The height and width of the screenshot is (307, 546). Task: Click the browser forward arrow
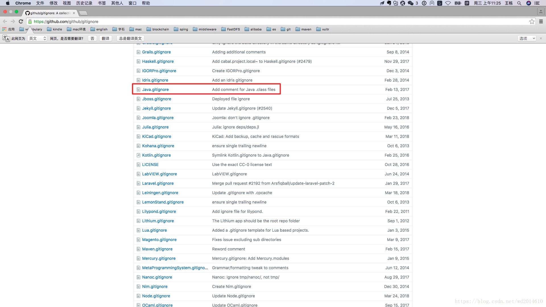click(x=13, y=21)
